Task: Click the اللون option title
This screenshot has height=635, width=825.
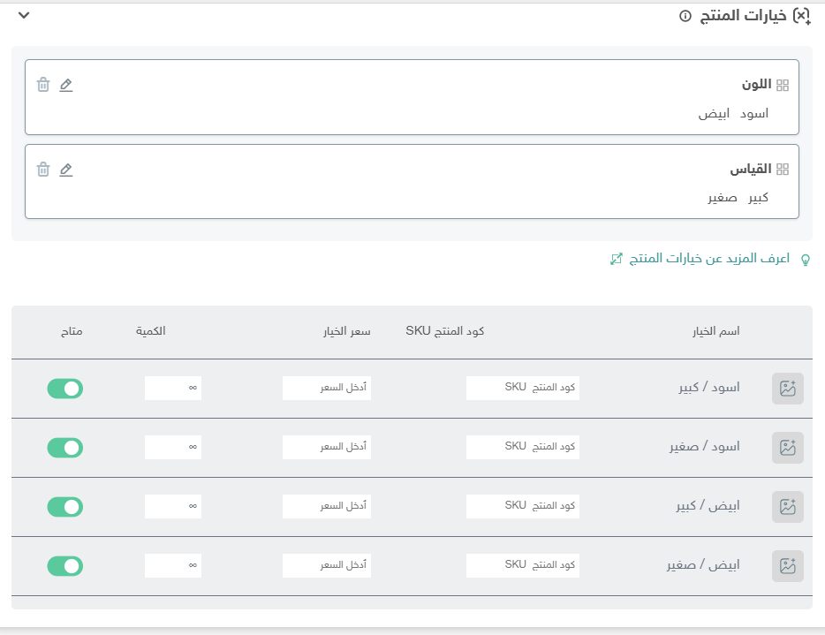Action: (x=757, y=85)
